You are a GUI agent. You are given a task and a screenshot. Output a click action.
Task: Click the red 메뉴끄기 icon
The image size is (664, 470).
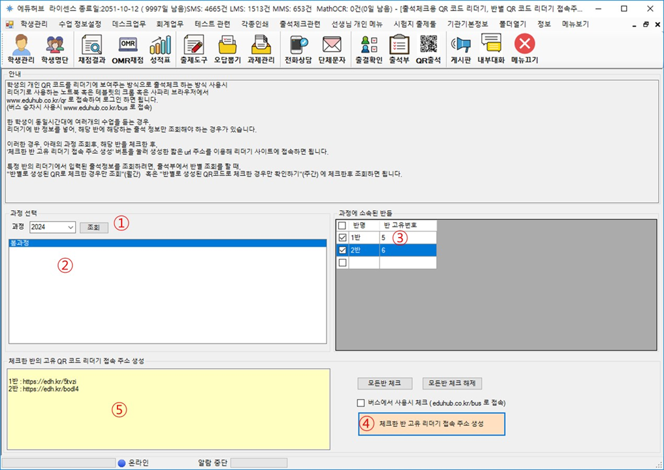tap(524, 49)
